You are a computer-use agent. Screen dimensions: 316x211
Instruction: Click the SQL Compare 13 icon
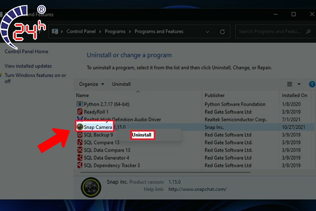(x=80, y=142)
